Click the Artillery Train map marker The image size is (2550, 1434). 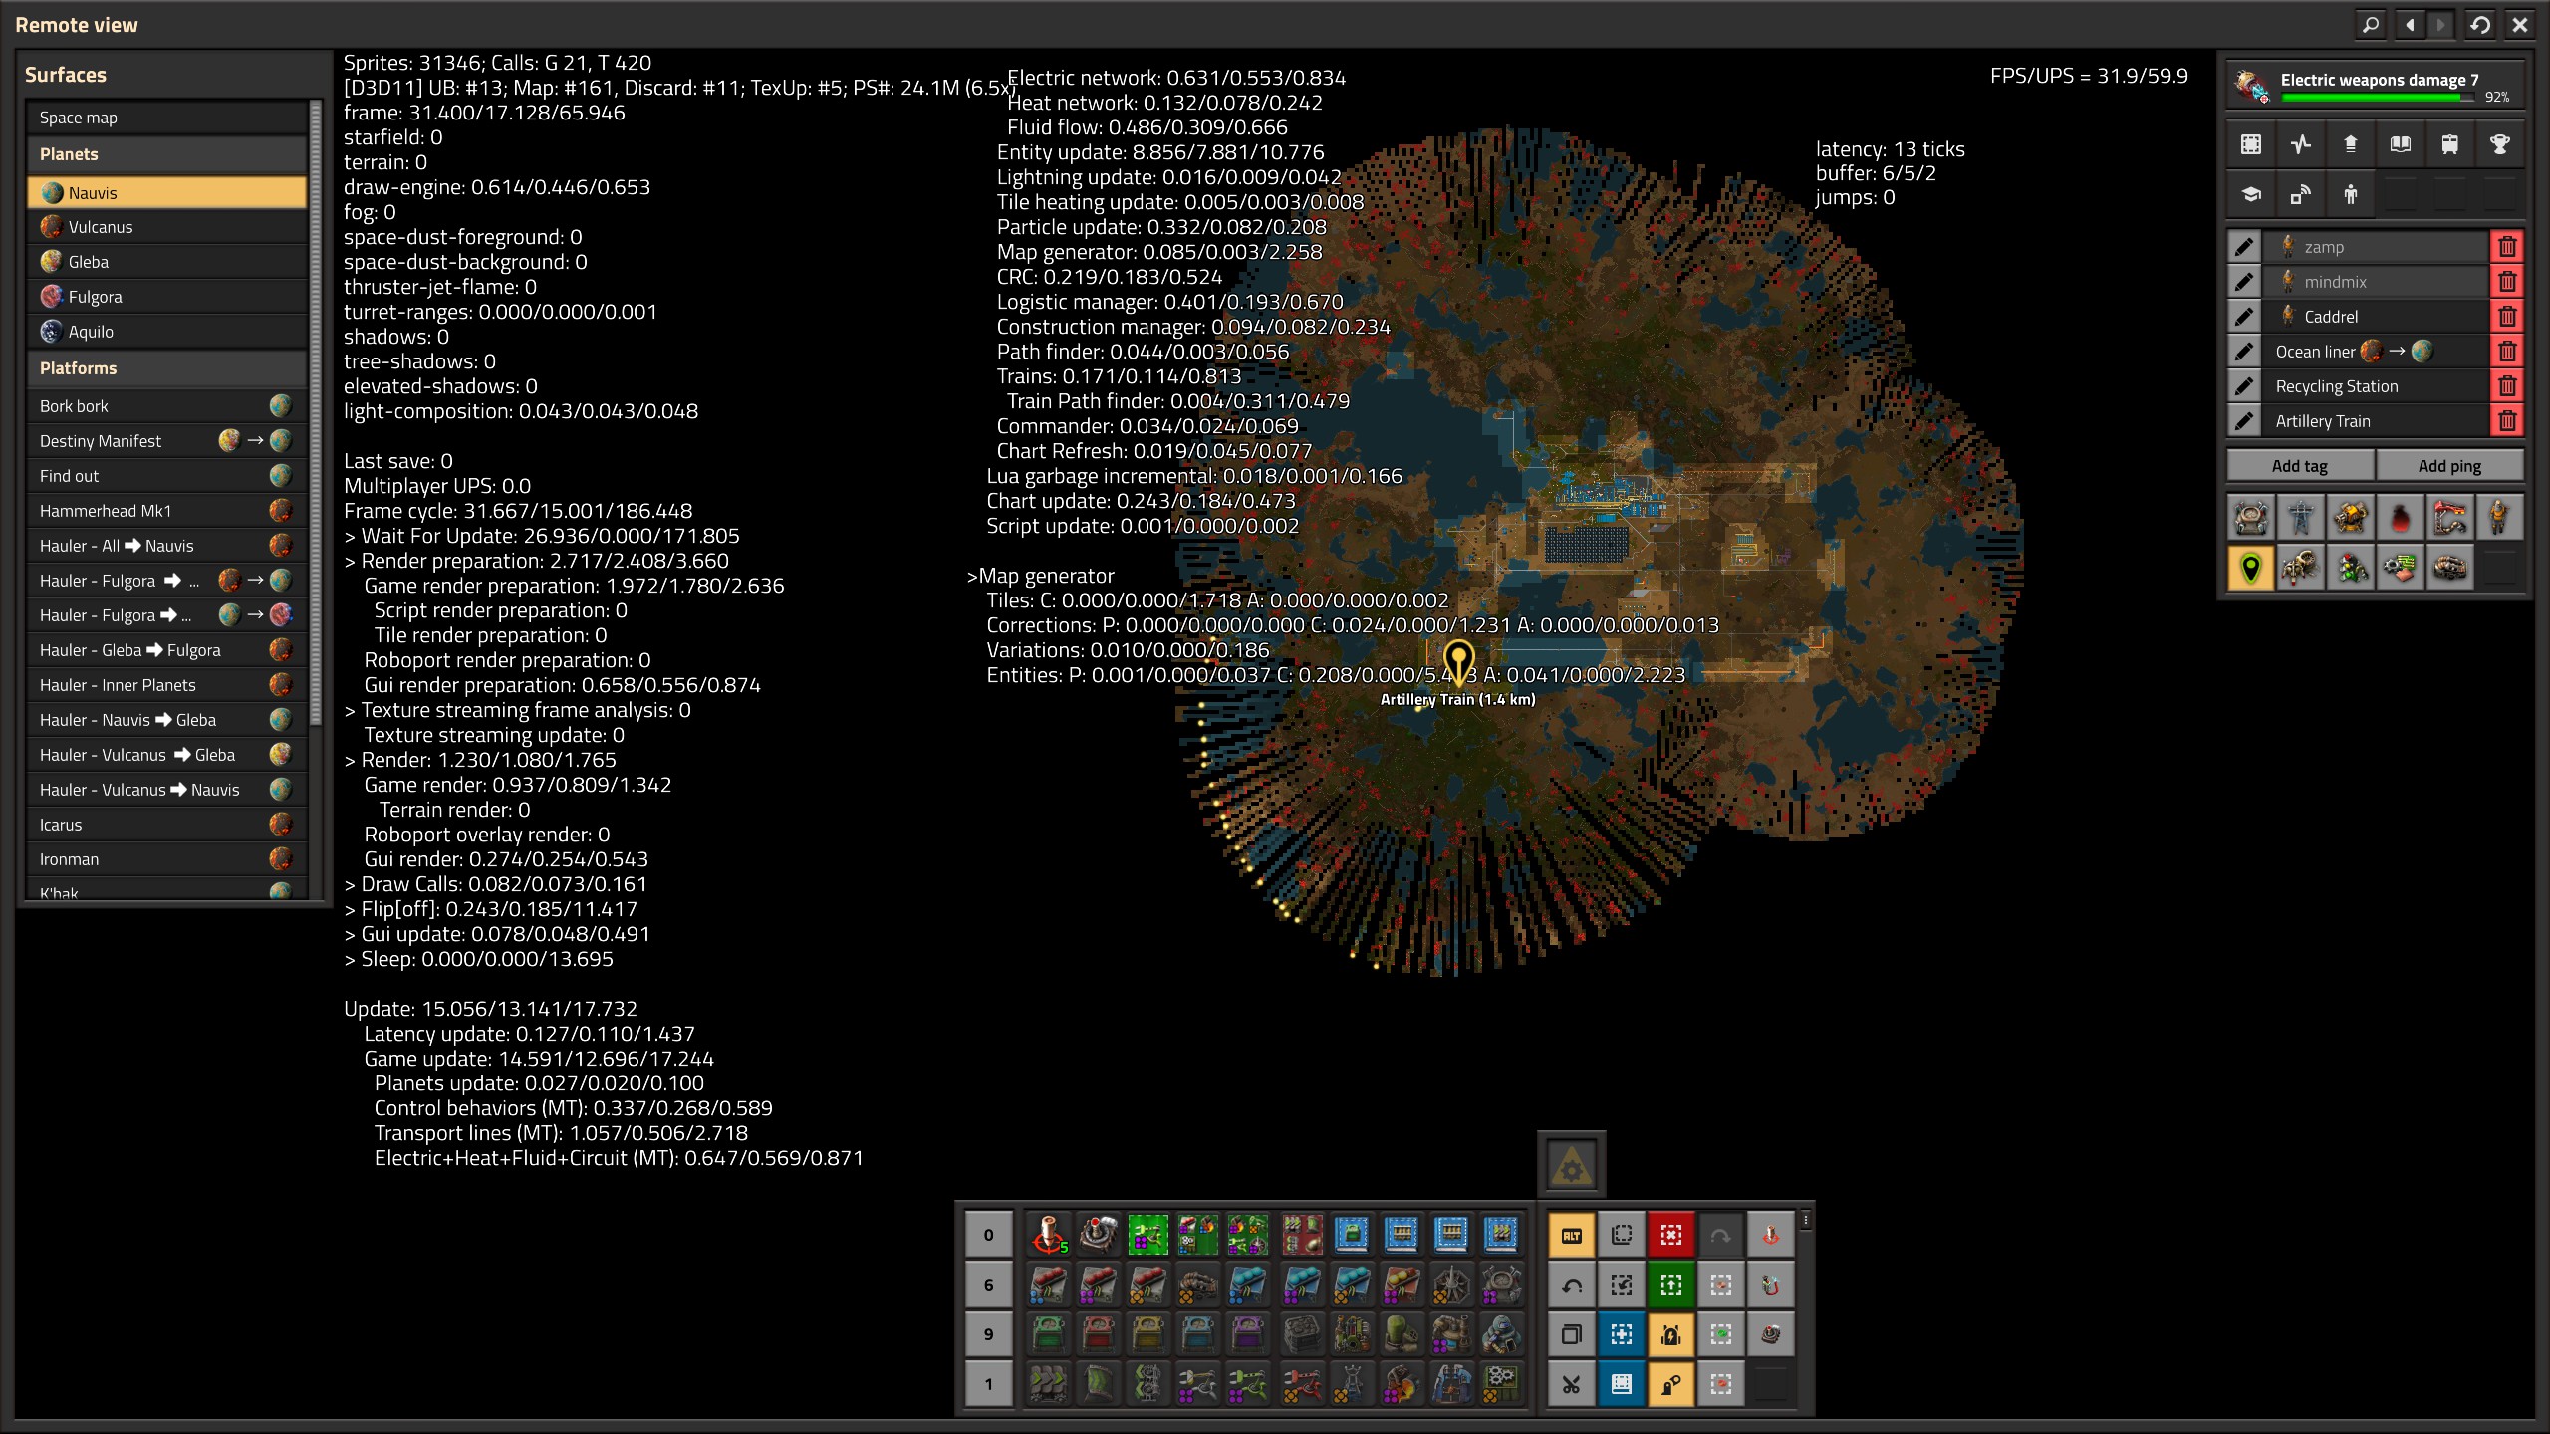[1458, 662]
